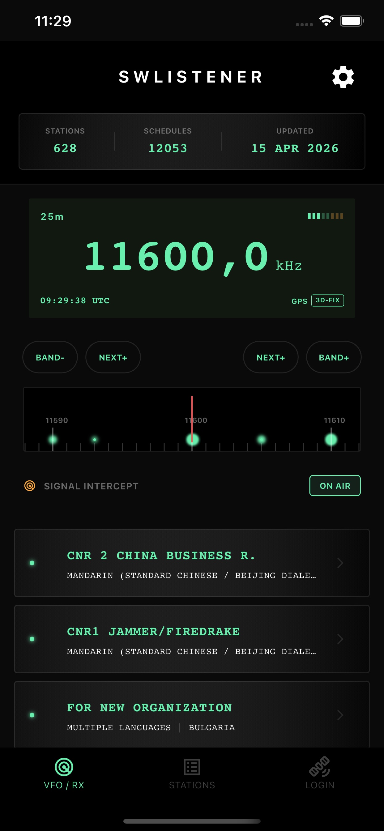
Task: Toggle the ON AIR filter
Action: [x=335, y=485]
